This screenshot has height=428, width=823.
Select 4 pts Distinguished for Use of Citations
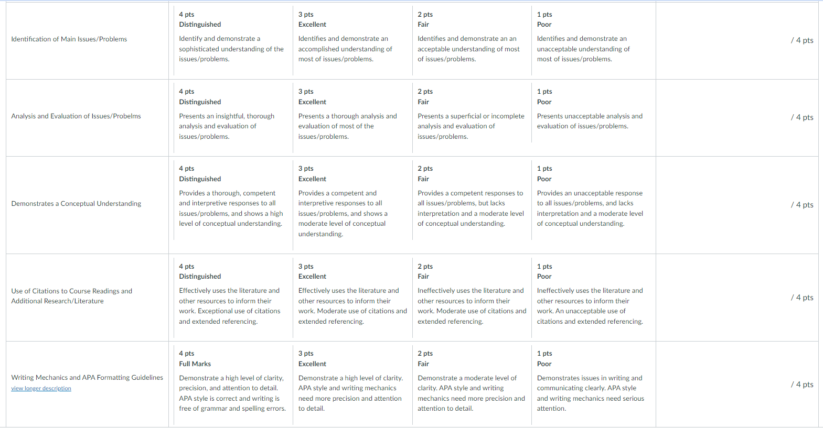click(x=233, y=298)
